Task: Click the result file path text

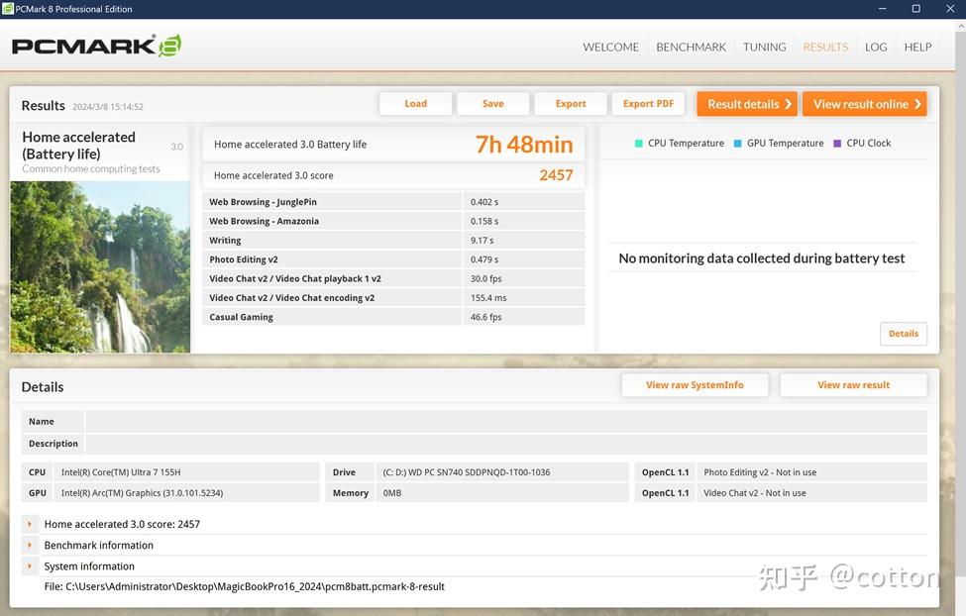Action: pos(244,586)
